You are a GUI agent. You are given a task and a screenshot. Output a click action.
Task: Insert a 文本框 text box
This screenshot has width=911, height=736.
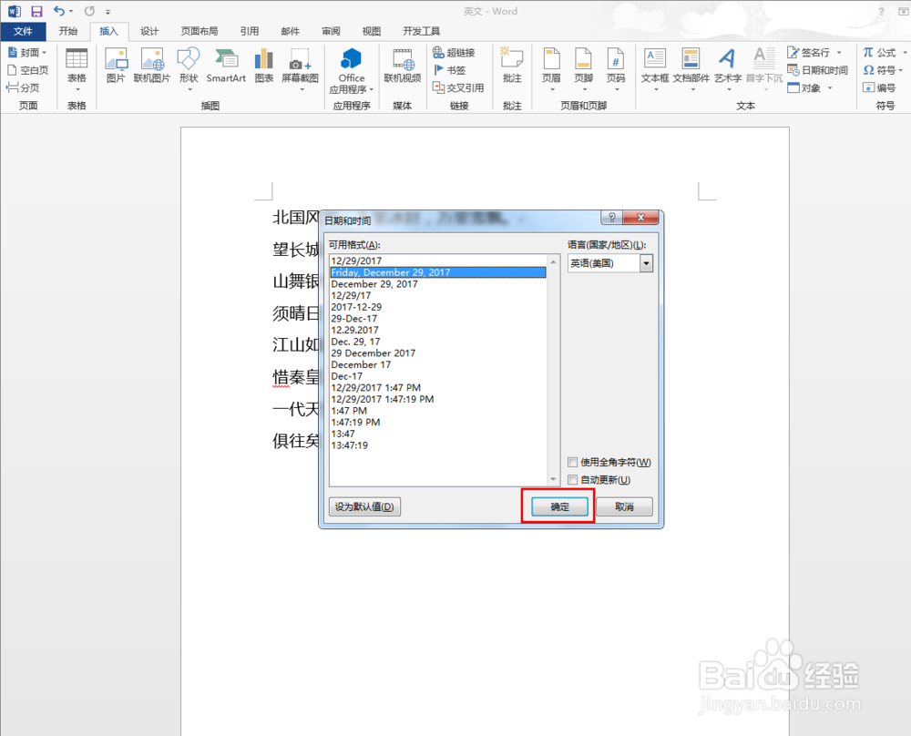point(655,70)
